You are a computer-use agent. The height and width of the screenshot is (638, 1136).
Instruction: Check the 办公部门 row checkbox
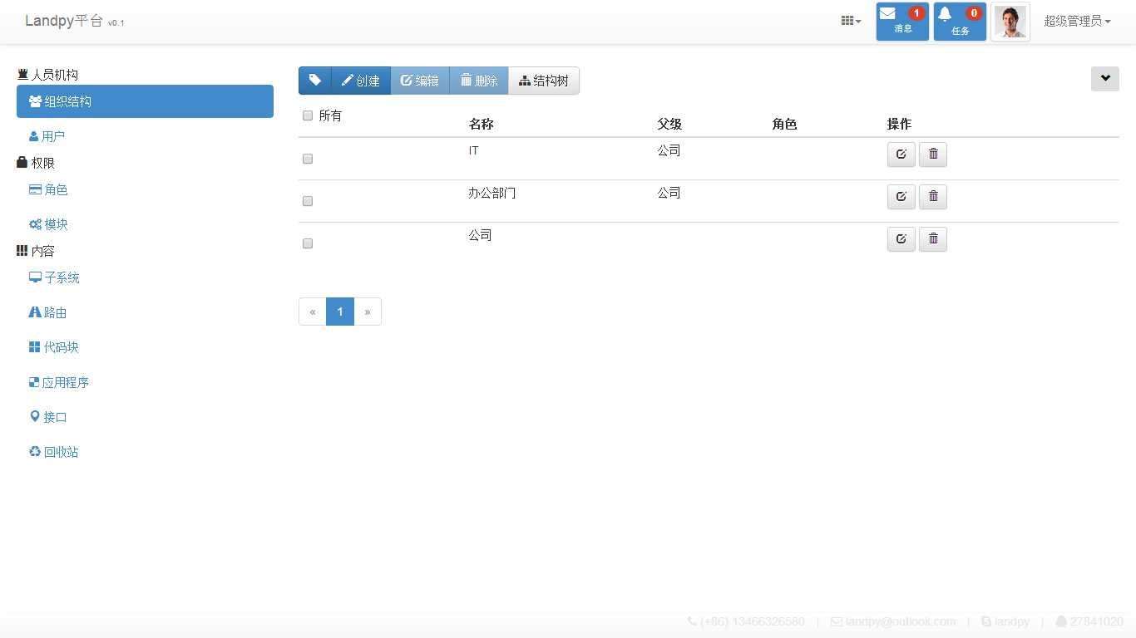[308, 201]
